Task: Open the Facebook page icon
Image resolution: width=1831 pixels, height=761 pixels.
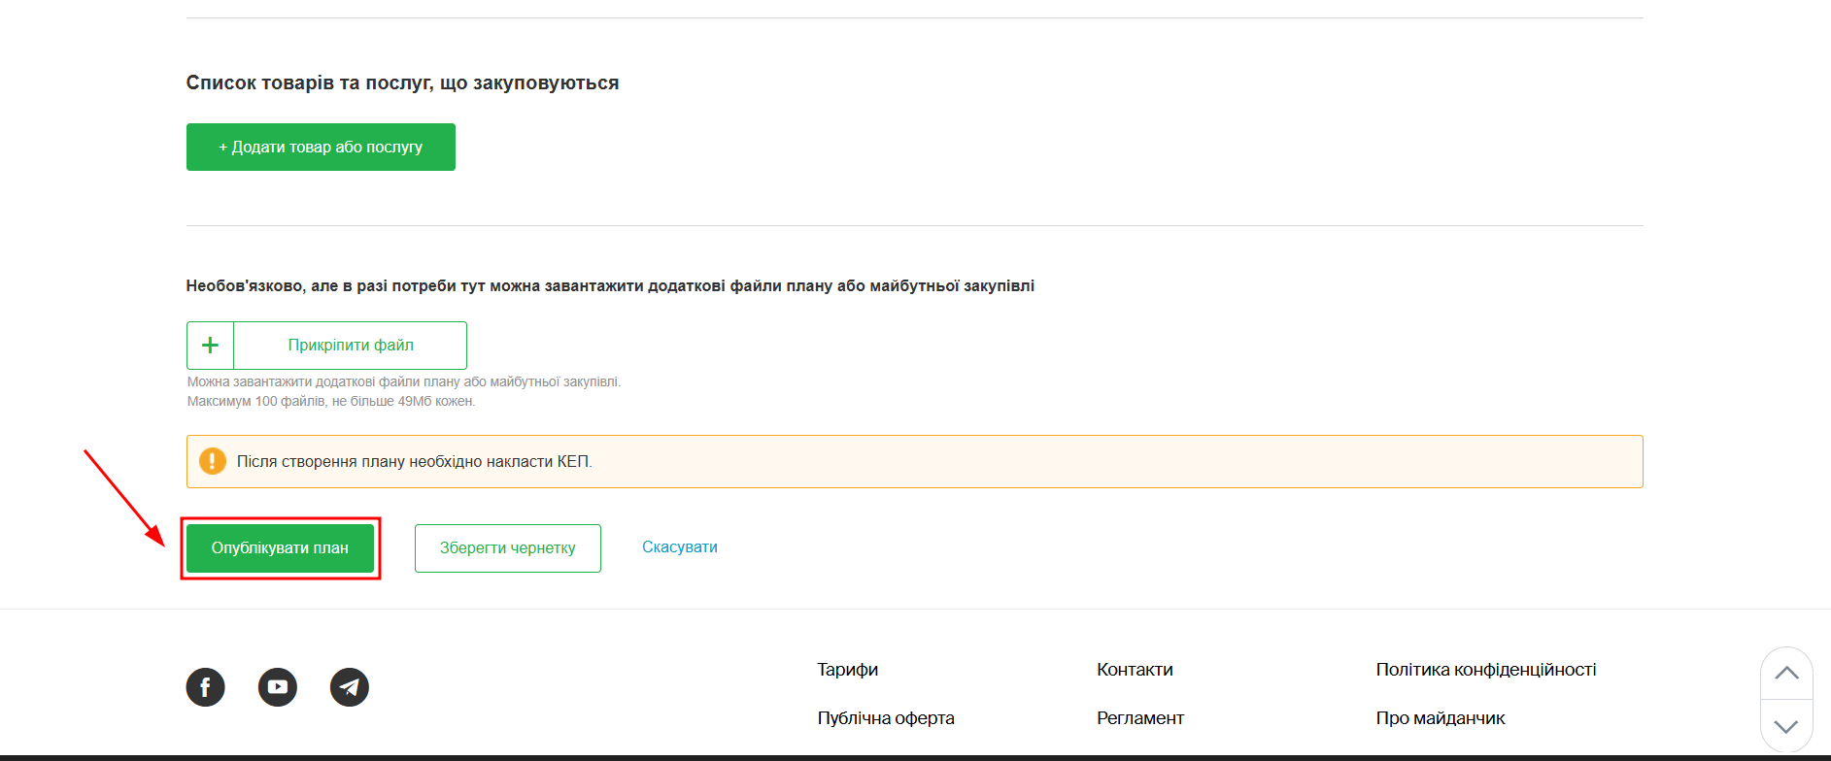Action: [x=205, y=687]
